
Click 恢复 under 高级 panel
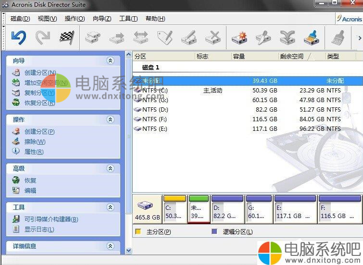30,180
